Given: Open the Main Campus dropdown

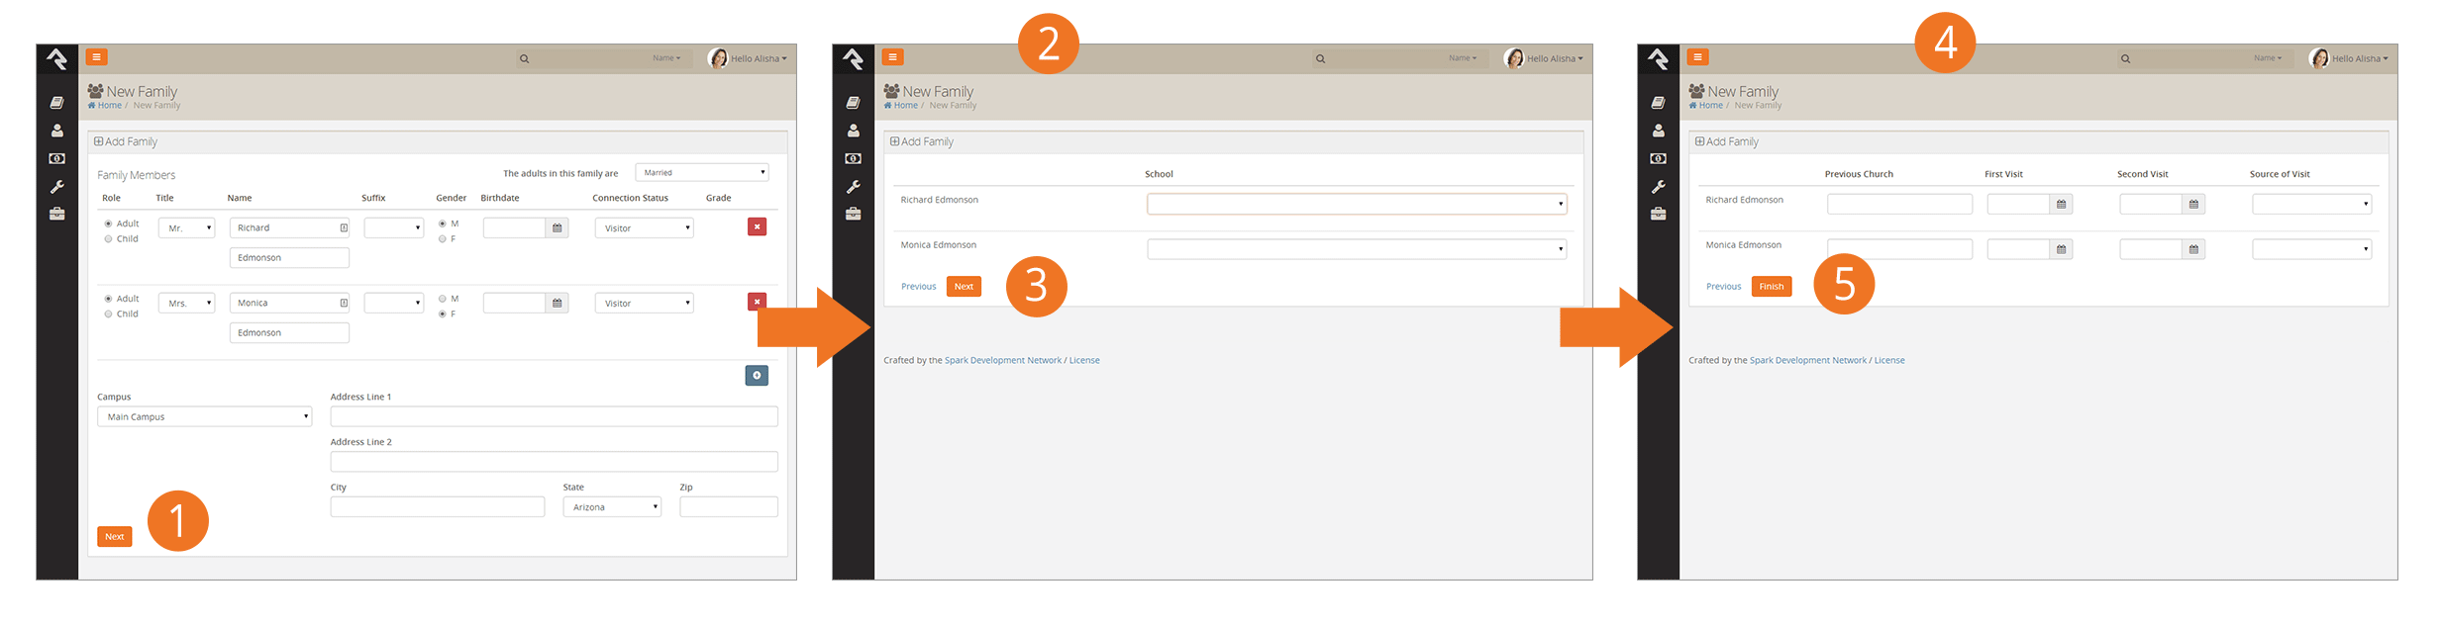Looking at the screenshot, I should 205,417.
